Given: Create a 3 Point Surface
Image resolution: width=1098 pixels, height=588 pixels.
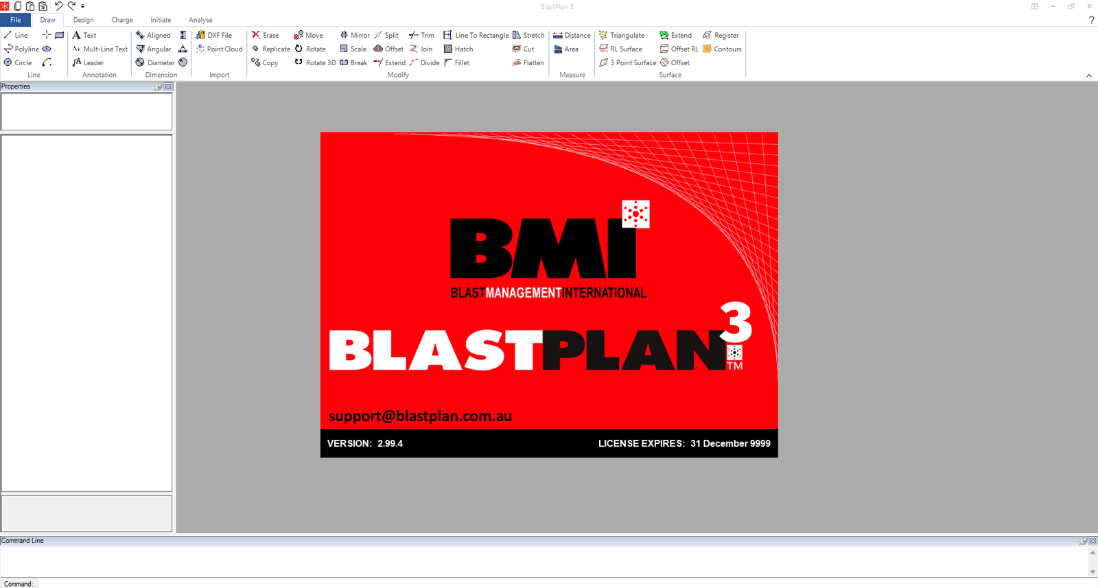Looking at the screenshot, I should pyautogui.click(x=628, y=62).
